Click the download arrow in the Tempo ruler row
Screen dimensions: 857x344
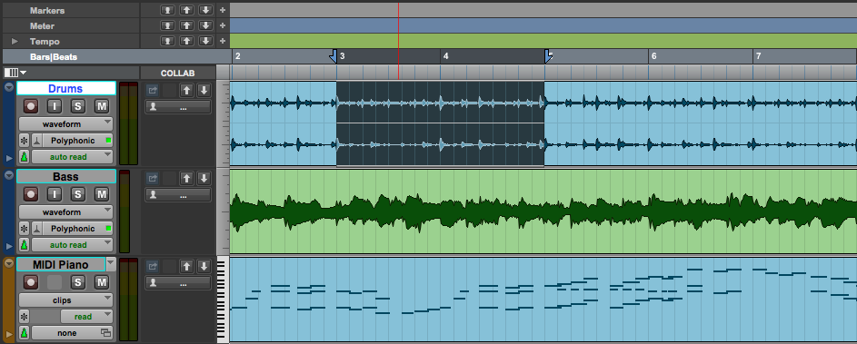tap(205, 41)
